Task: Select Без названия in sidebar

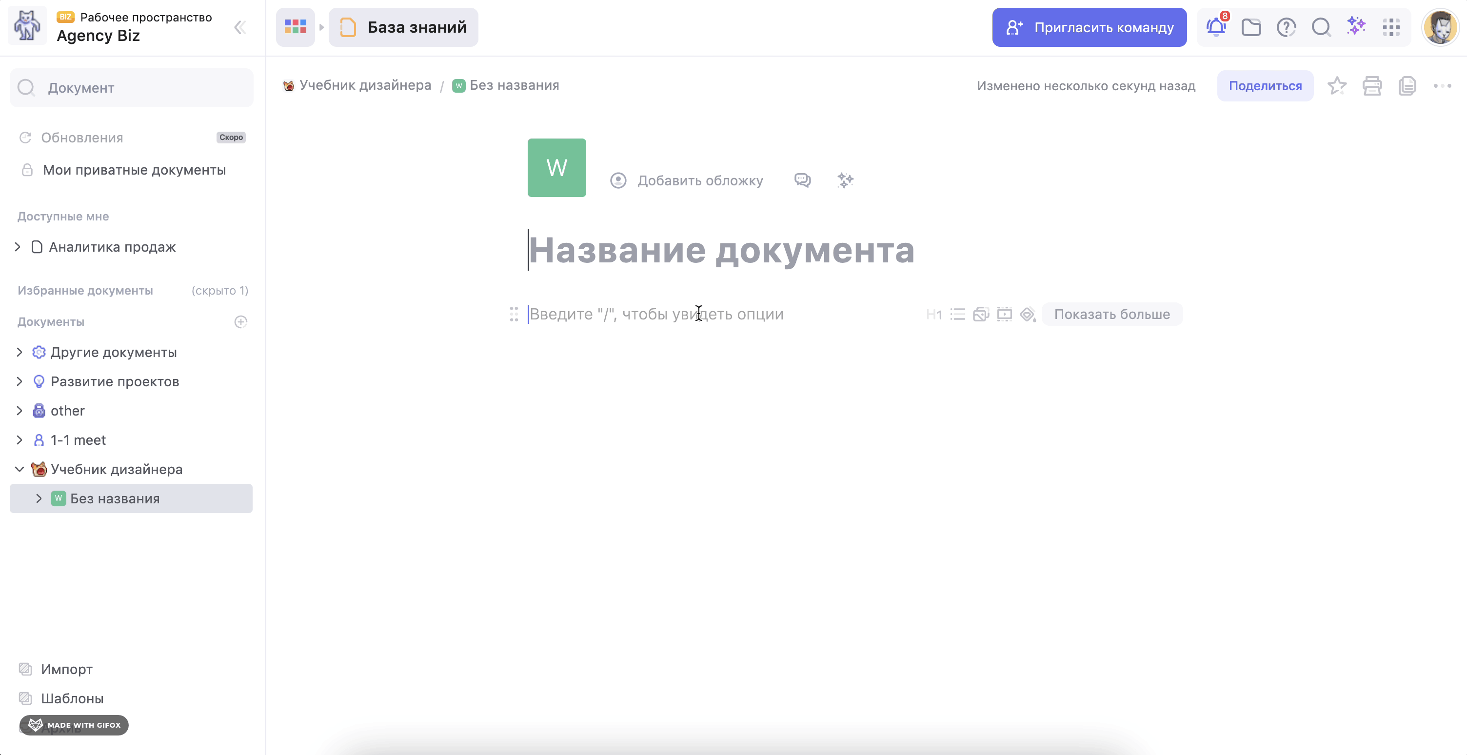Action: point(131,498)
